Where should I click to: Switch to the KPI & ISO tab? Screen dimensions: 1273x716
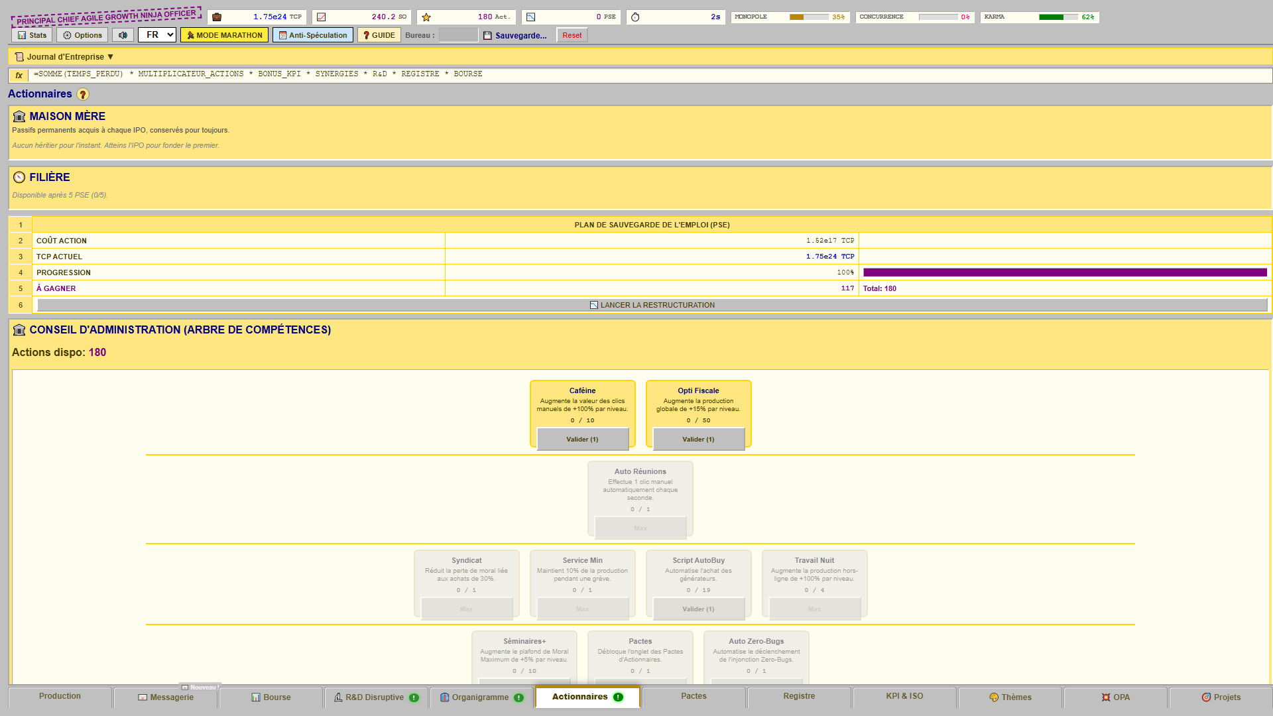[904, 697]
